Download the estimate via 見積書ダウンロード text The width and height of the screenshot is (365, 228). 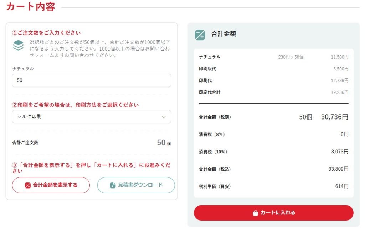140,185
